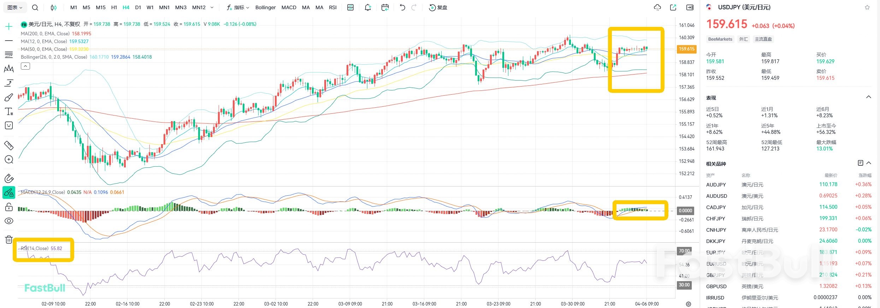The height and width of the screenshot is (308, 880).
Task: Pick the text annotation tool
Action: click(9, 112)
